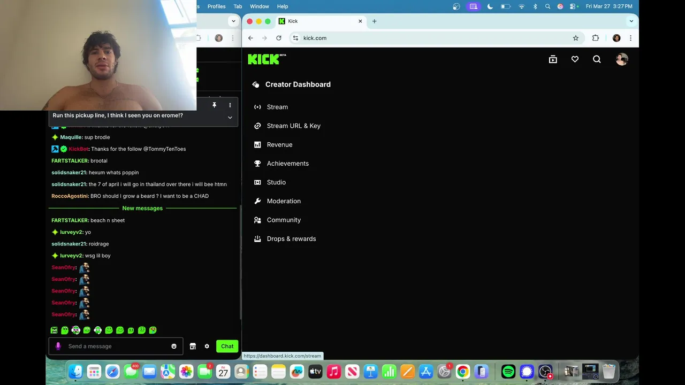Open the Achievements section
The height and width of the screenshot is (385, 685).
[x=287, y=163]
